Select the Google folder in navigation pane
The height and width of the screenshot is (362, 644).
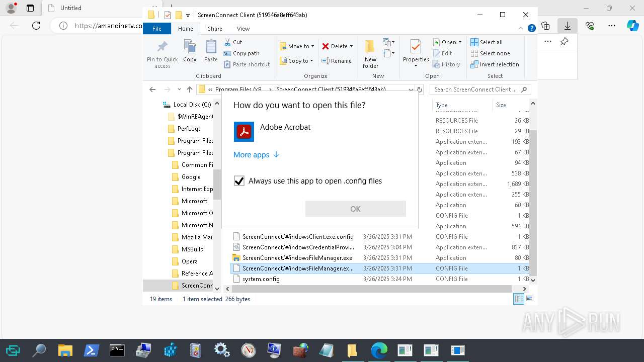click(x=191, y=177)
